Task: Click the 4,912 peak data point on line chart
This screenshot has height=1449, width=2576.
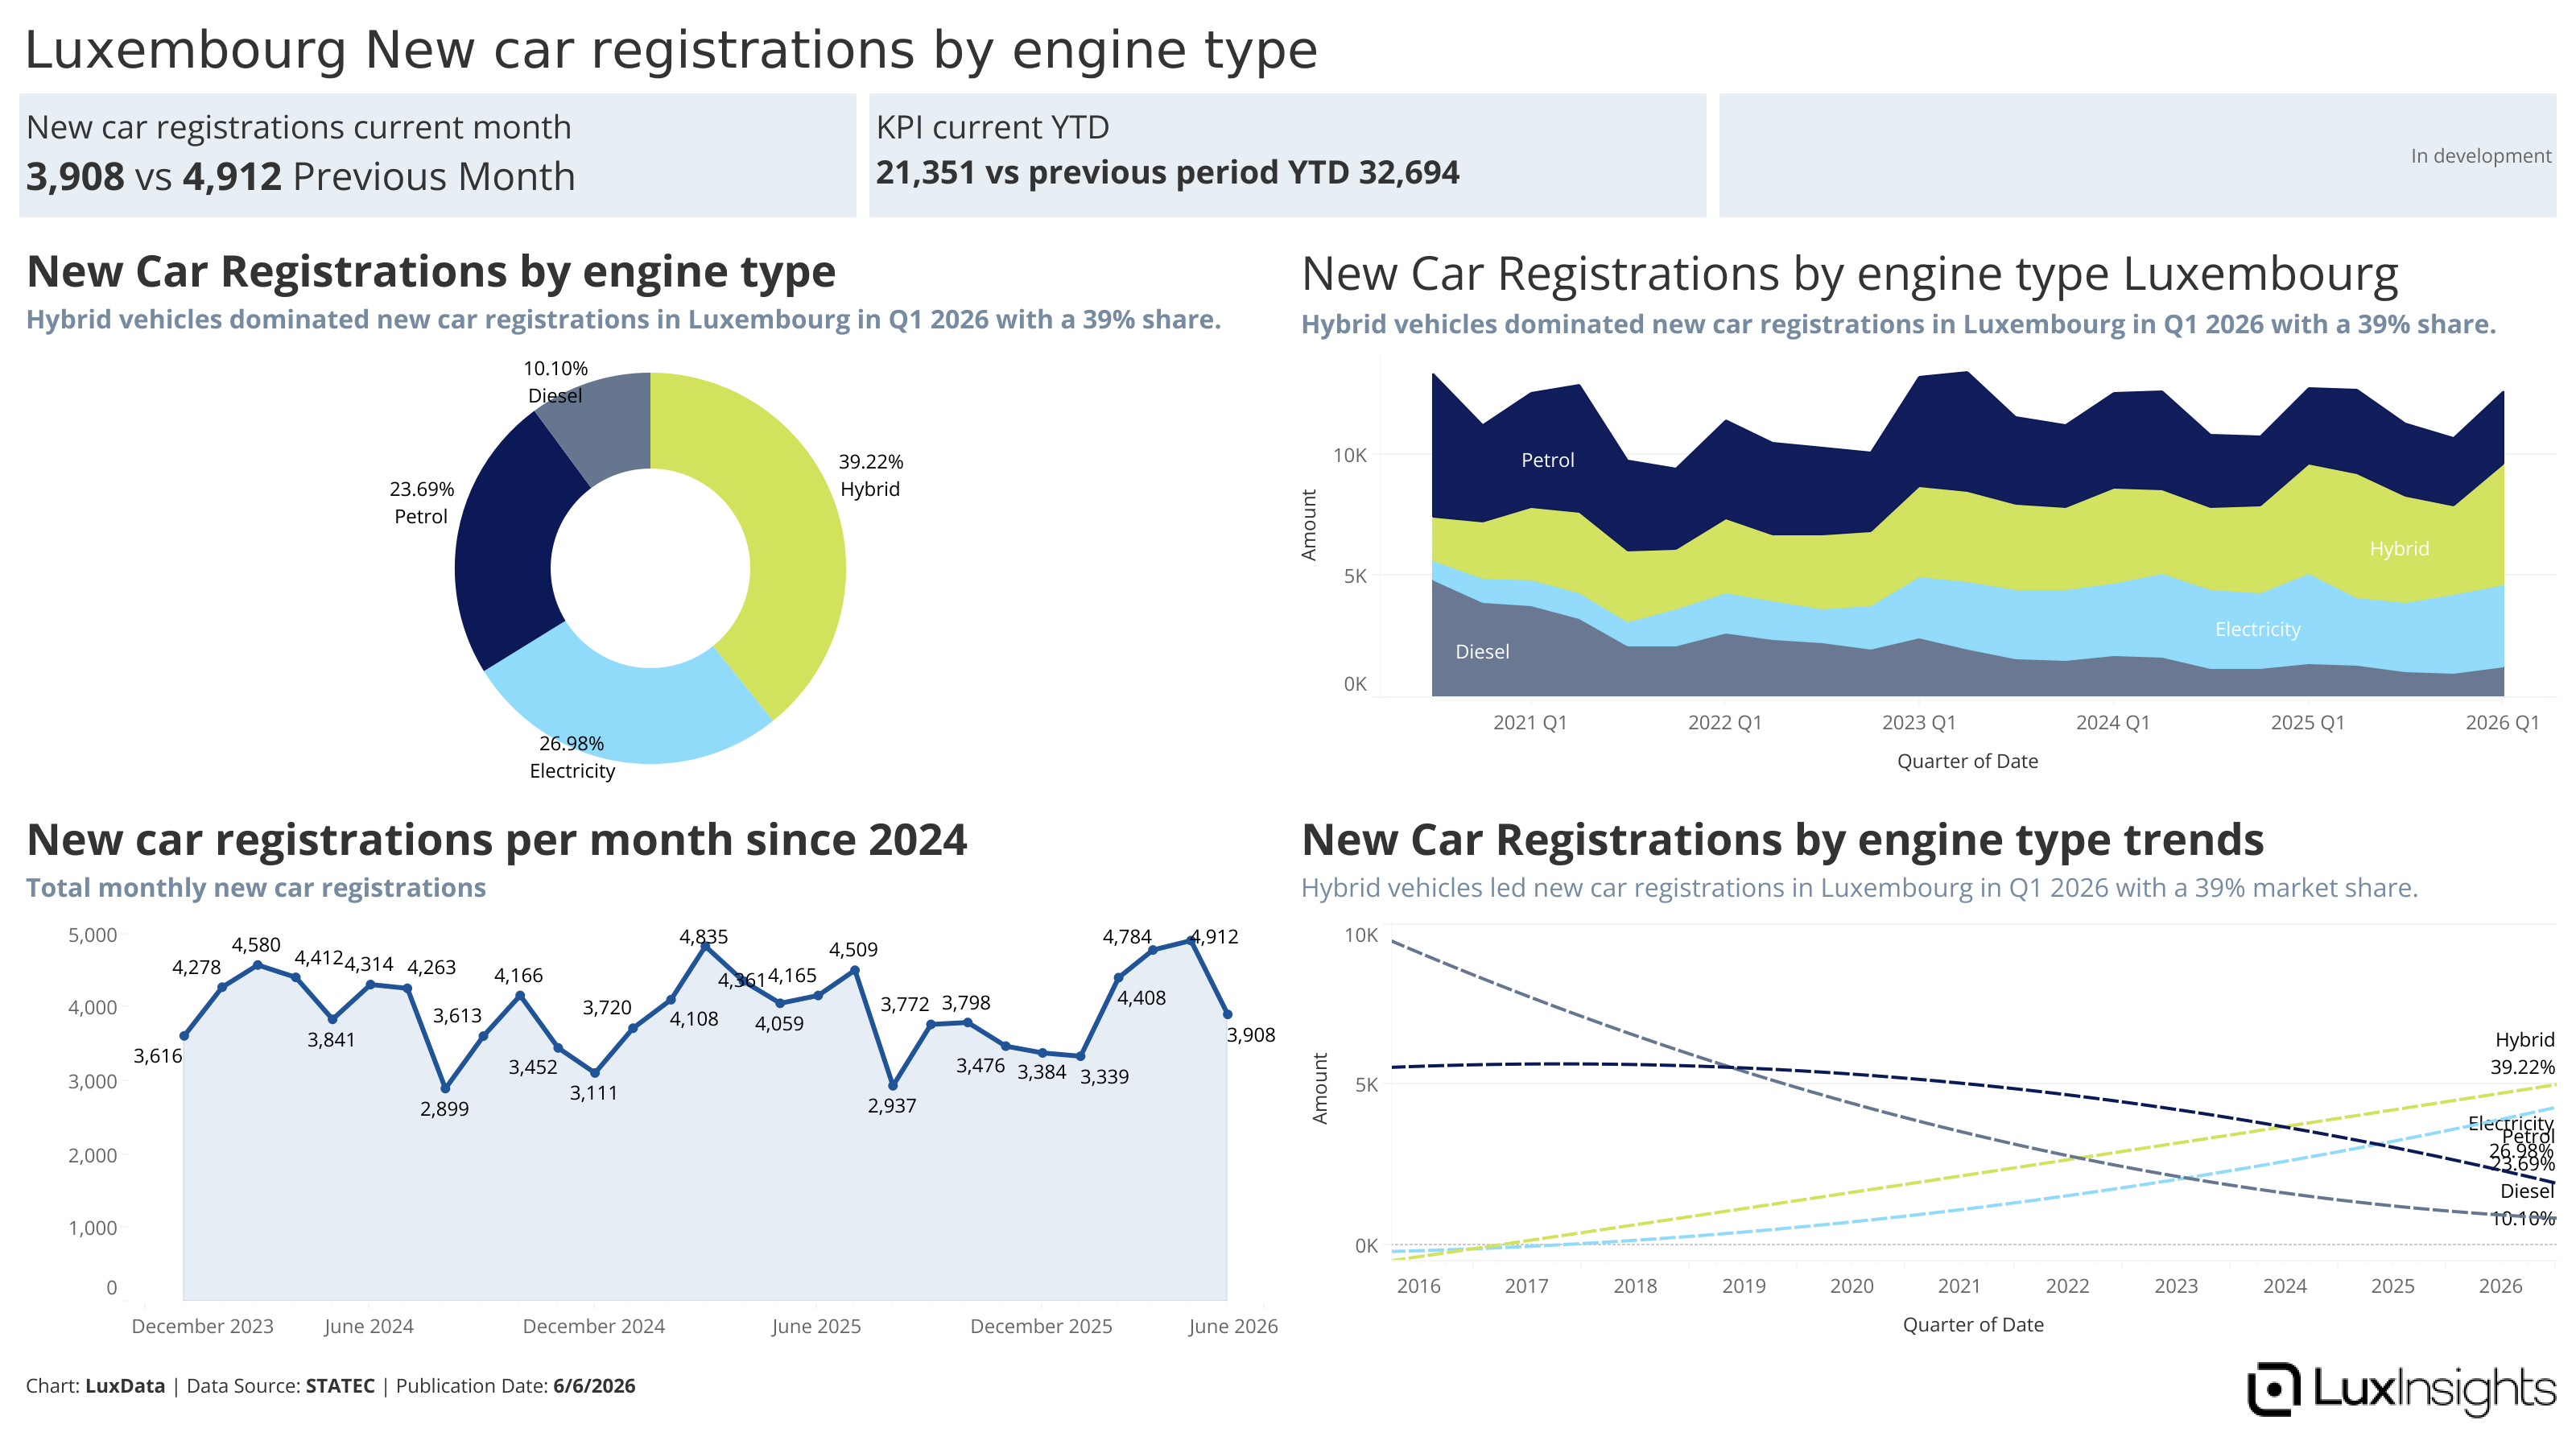Action: click(x=1191, y=941)
